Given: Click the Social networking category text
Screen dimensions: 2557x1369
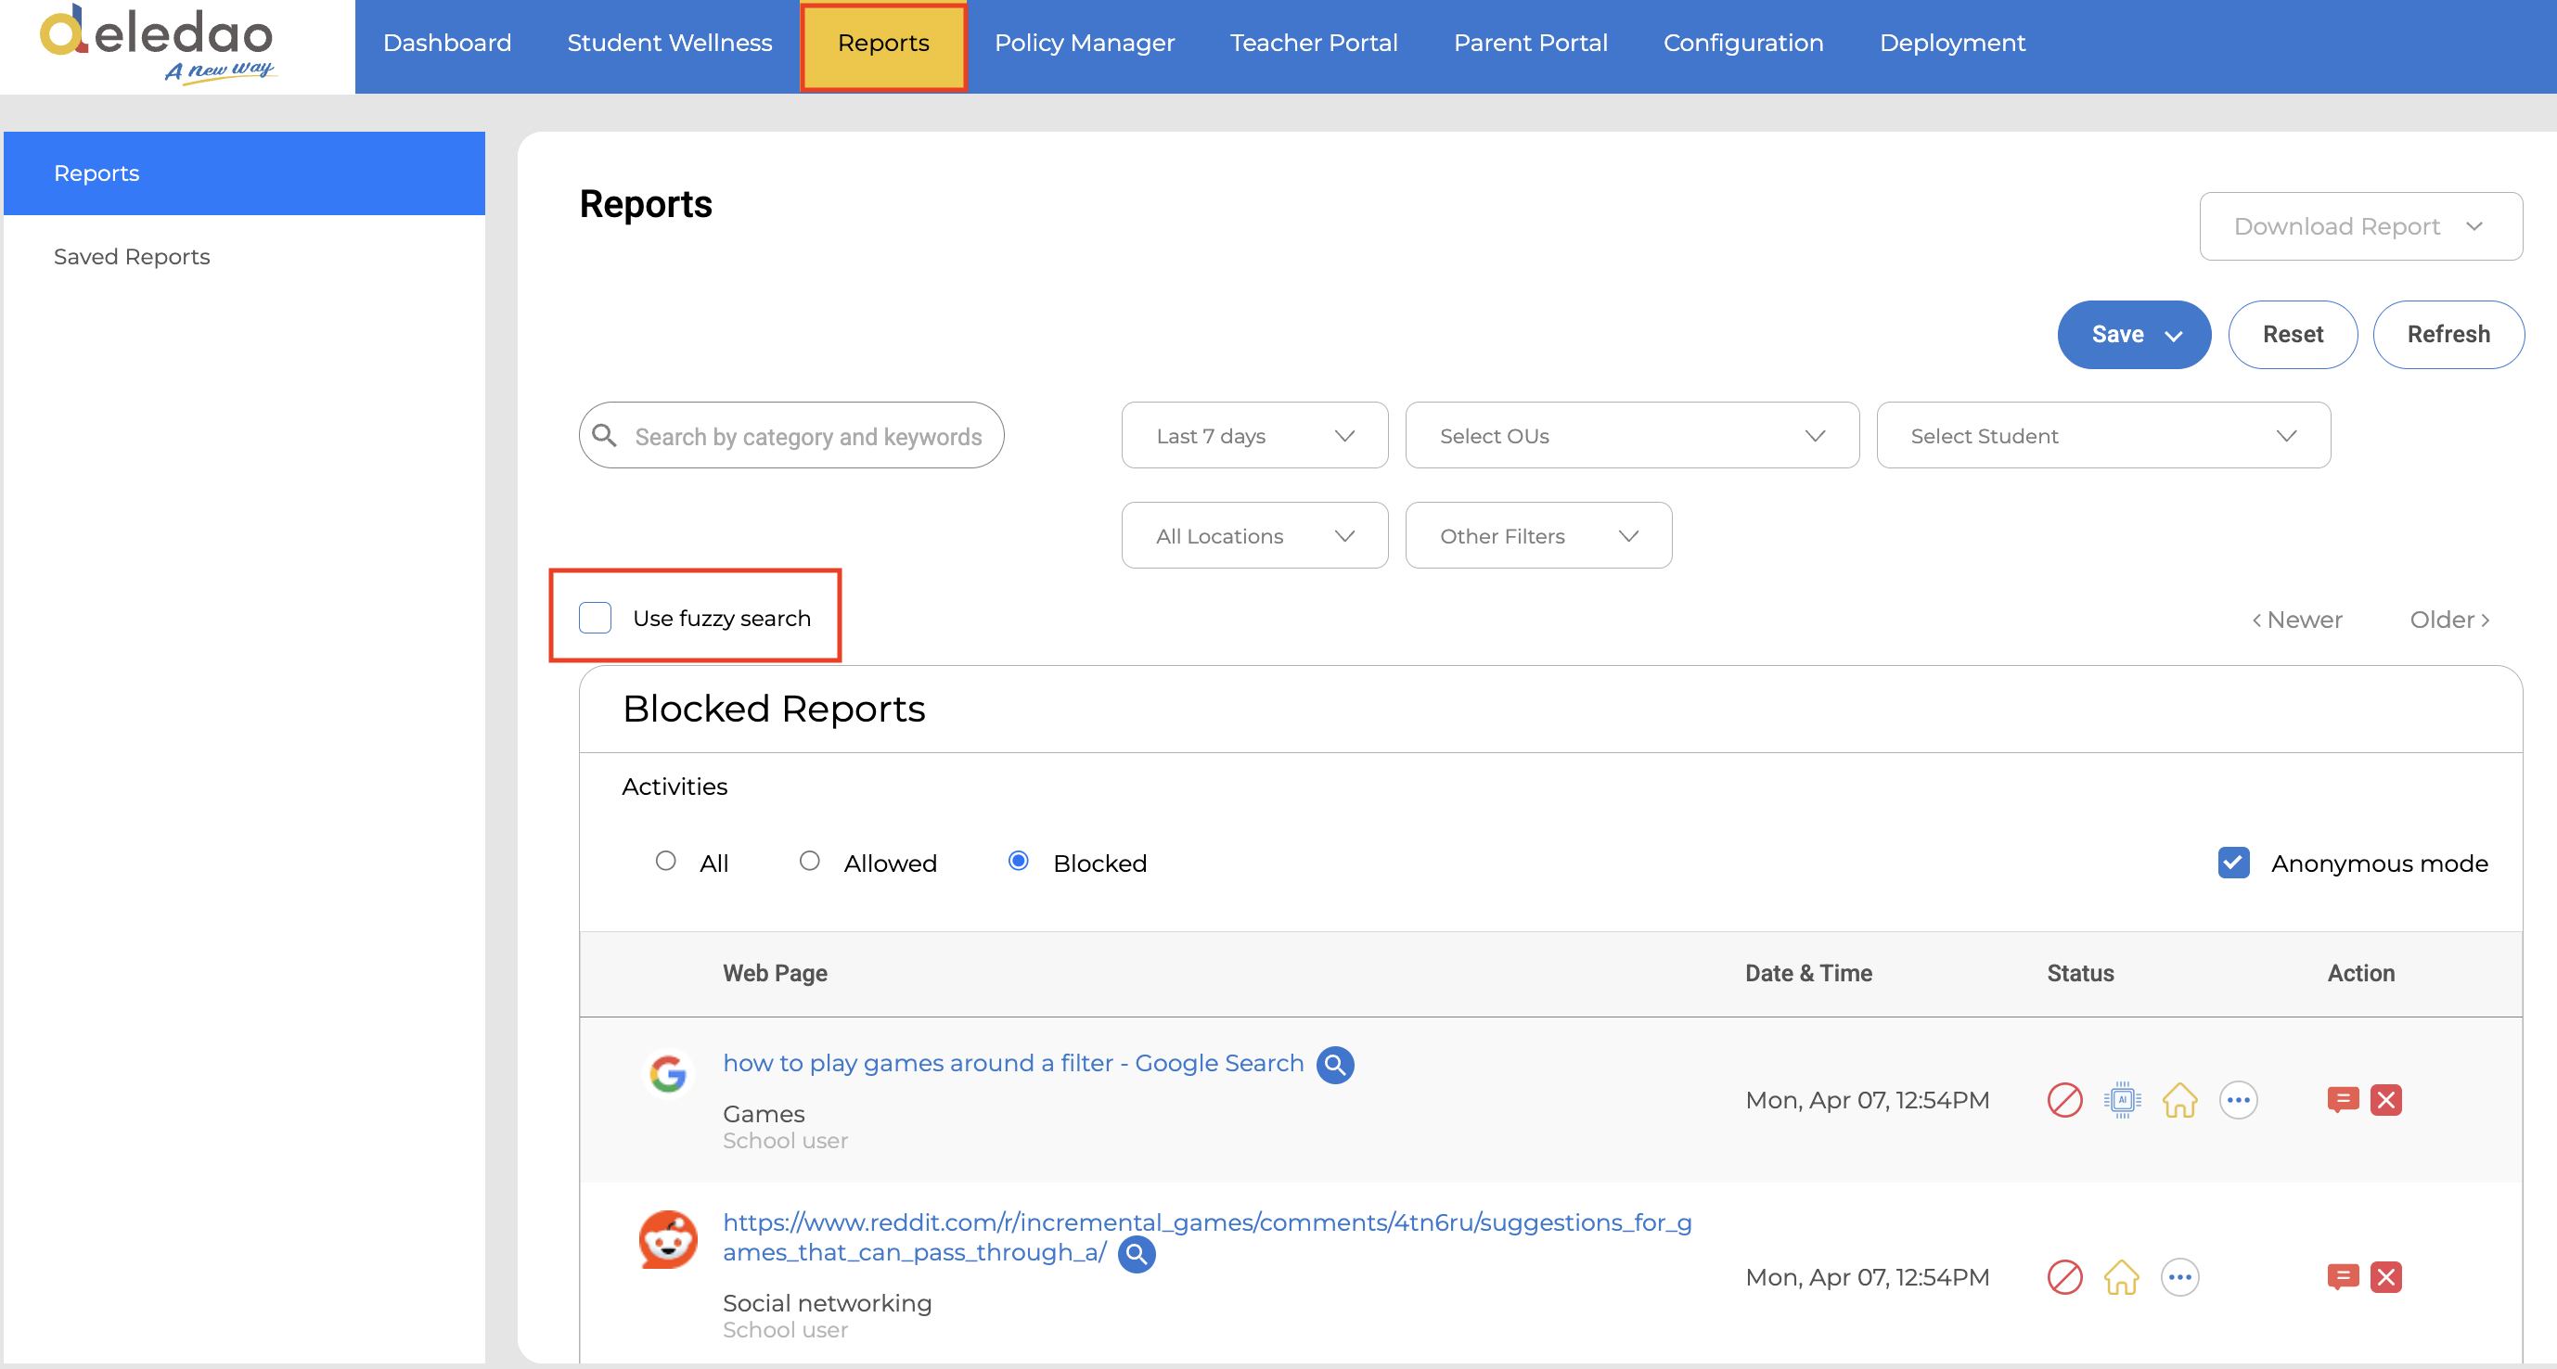Looking at the screenshot, I should (827, 1303).
